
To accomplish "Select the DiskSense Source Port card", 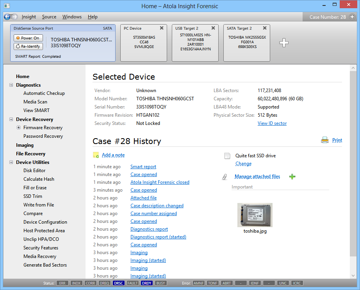I will [x=63, y=43].
